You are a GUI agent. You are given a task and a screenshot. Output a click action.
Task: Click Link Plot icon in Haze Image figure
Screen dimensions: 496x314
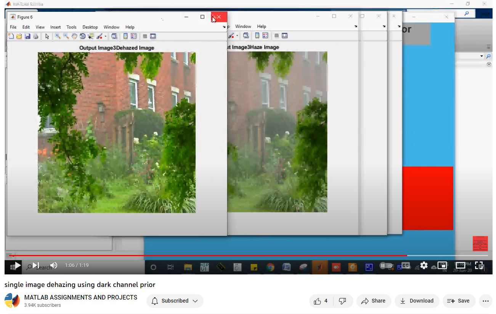pyautogui.click(x=246, y=35)
